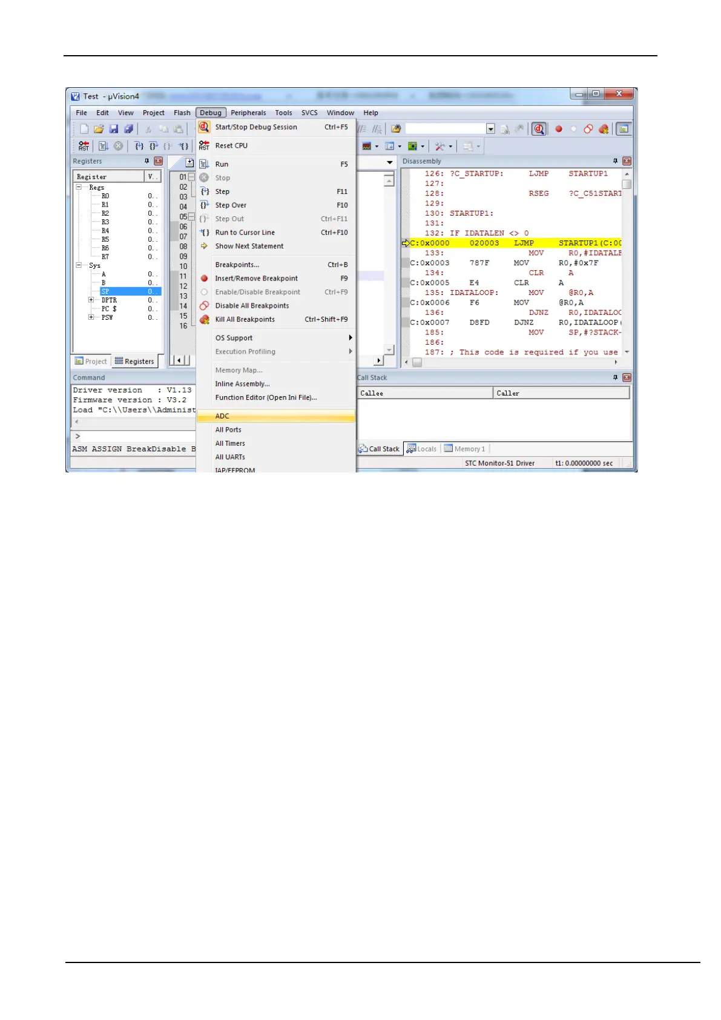Collapse code fold marker at line 01
The width and height of the screenshot is (721, 1020).
click(x=191, y=177)
